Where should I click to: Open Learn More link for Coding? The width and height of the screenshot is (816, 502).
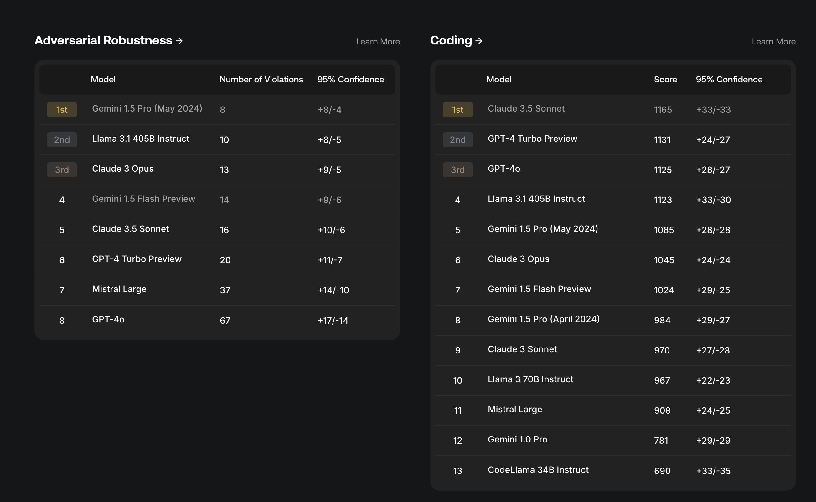pyautogui.click(x=773, y=42)
